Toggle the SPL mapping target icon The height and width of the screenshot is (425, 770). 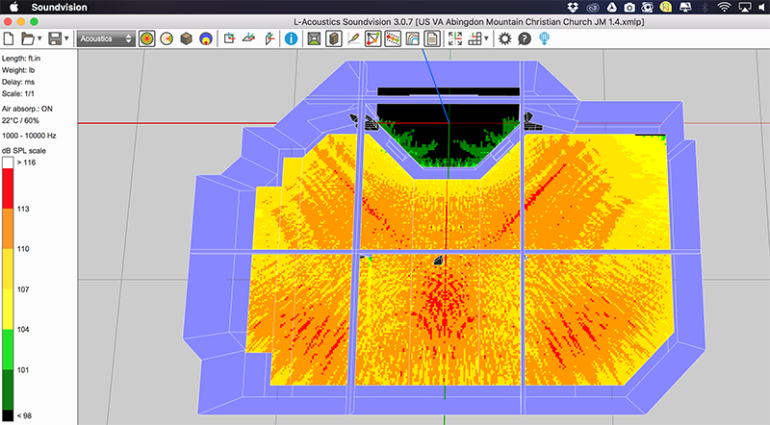pos(146,39)
